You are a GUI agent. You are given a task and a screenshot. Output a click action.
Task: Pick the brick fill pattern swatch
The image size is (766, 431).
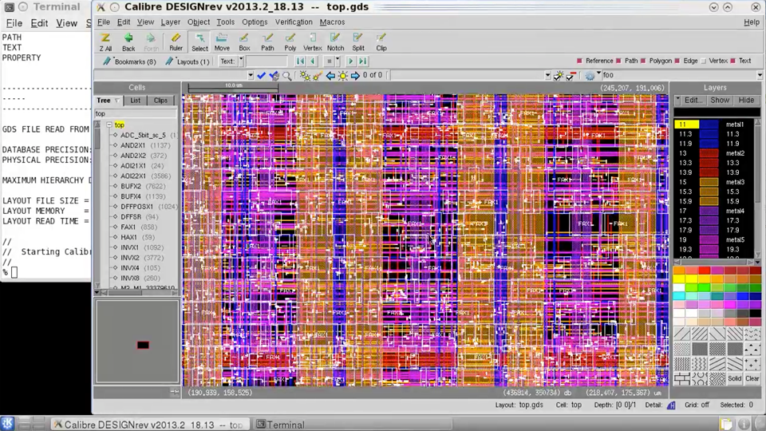coord(682,378)
